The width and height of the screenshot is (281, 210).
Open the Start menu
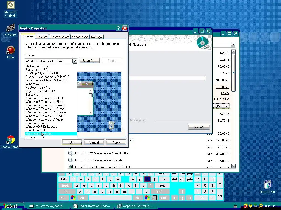coord(12,206)
